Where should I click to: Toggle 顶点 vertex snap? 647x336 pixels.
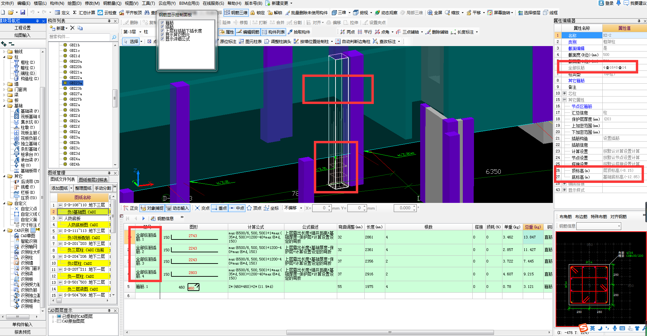click(254, 208)
